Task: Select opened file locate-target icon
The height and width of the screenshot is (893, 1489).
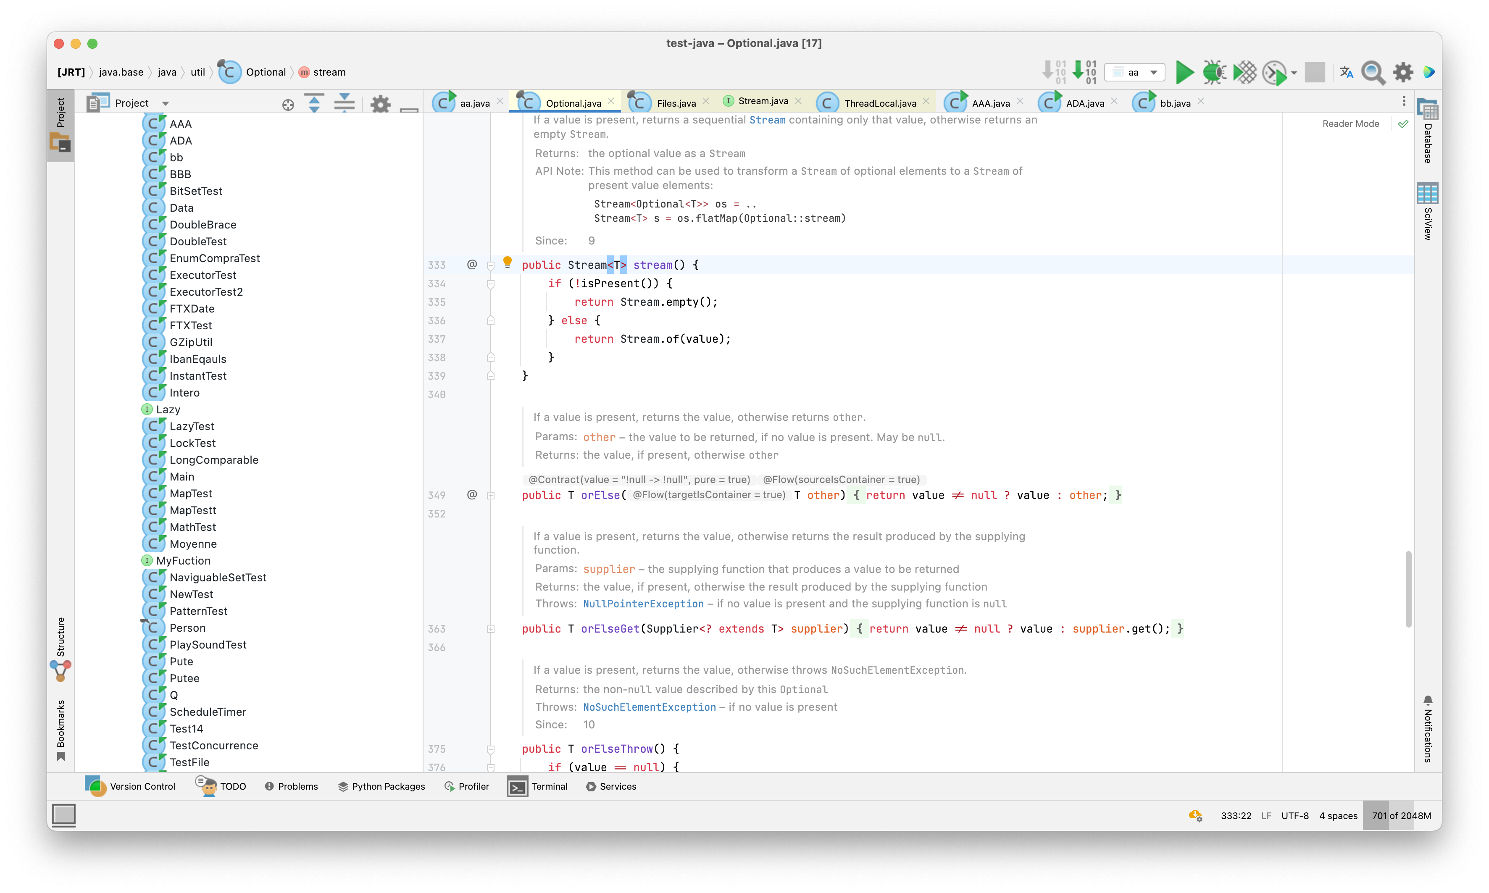Action: click(288, 104)
